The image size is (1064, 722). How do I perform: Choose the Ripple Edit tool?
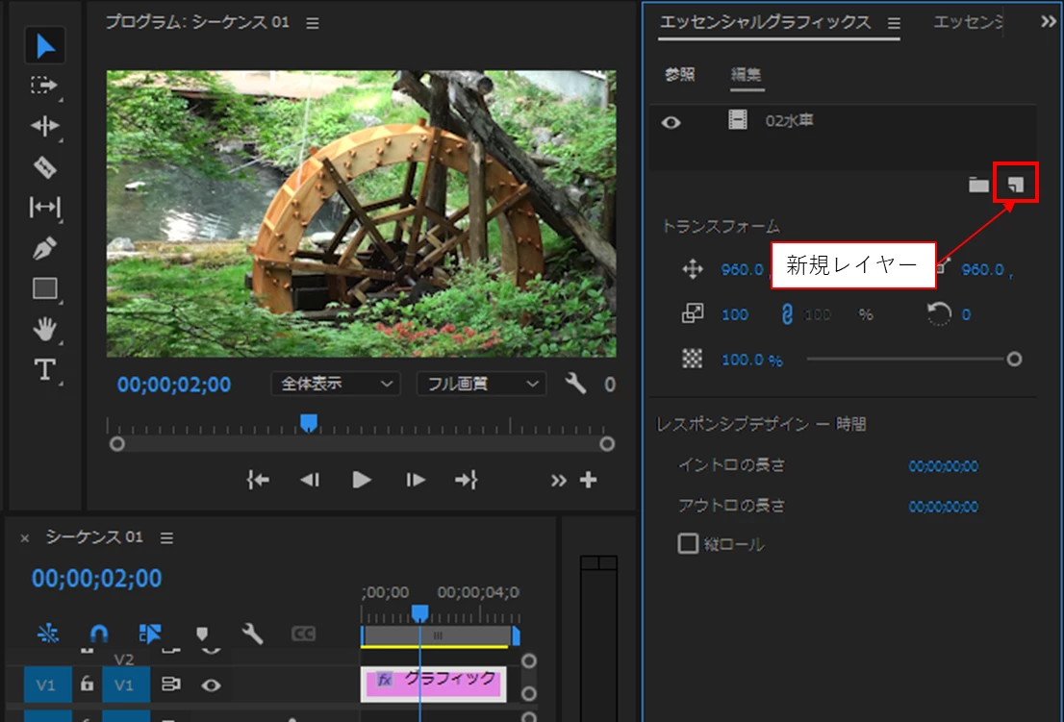pos(45,126)
